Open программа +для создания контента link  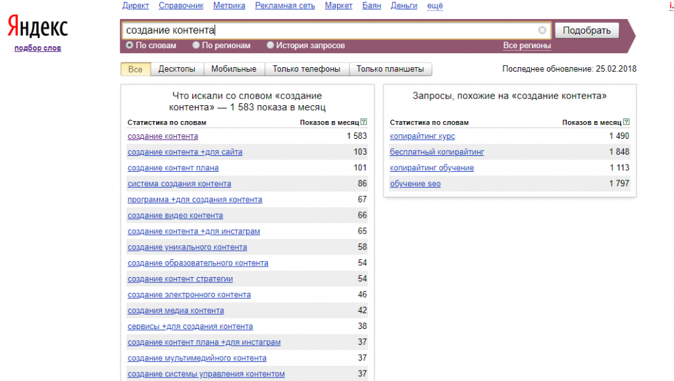(195, 200)
